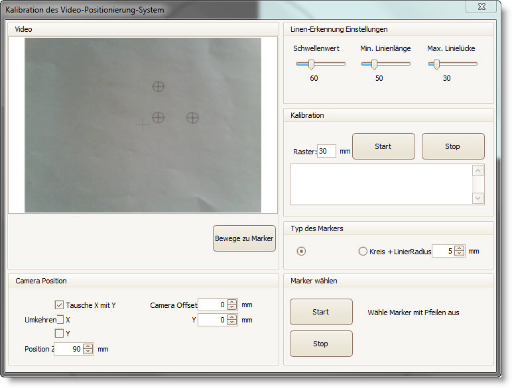Image resolution: width=512 pixels, height=388 pixels.
Task: Increase Position Z with up arrow
Action: click(x=88, y=346)
